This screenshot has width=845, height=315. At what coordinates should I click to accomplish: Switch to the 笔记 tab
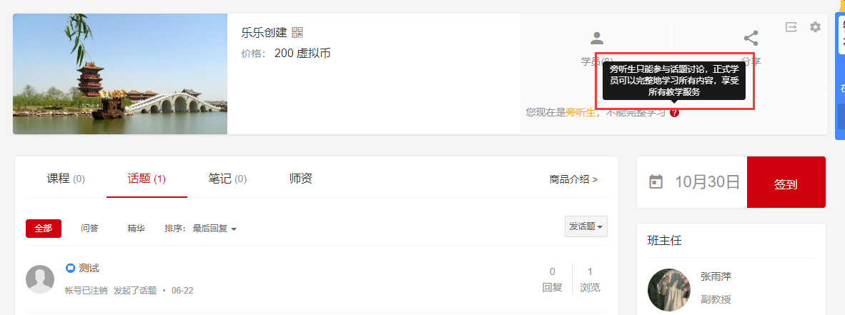coord(227,179)
